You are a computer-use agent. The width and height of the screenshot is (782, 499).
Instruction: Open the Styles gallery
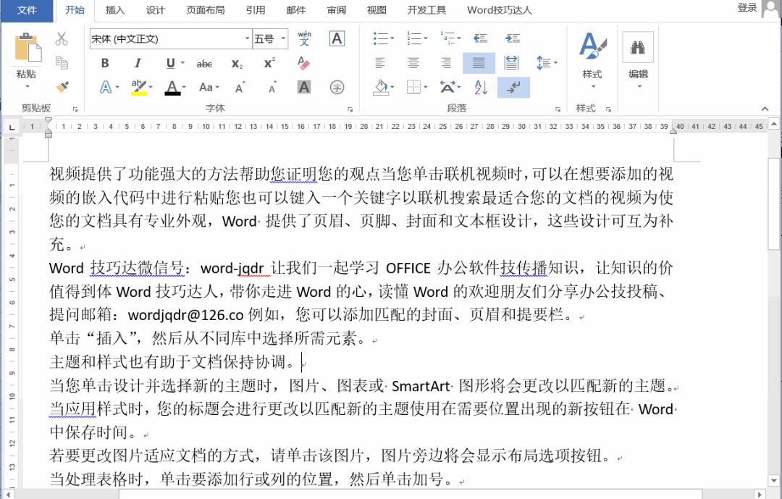coord(592,60)
